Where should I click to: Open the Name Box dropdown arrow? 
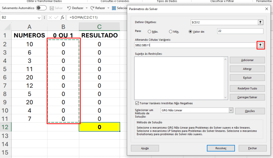[39, 18]
